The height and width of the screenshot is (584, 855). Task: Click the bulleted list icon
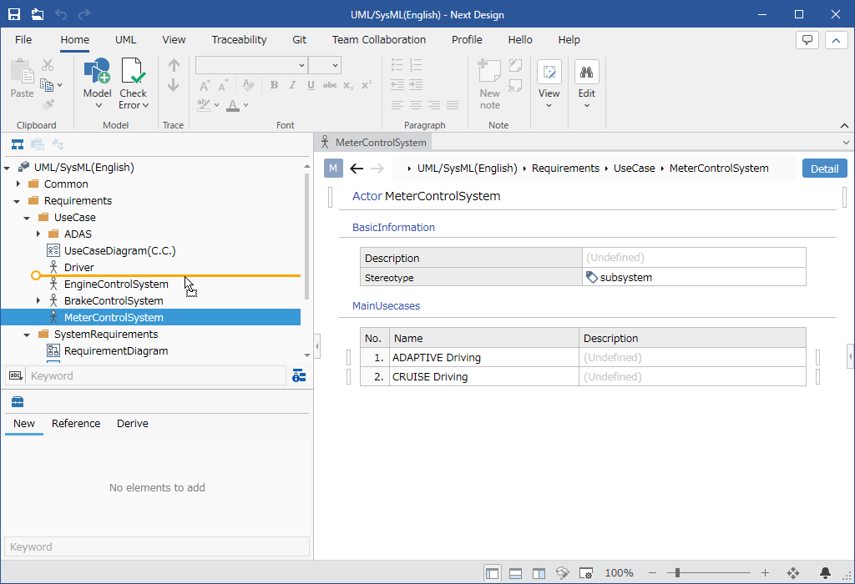click(397, 65)
